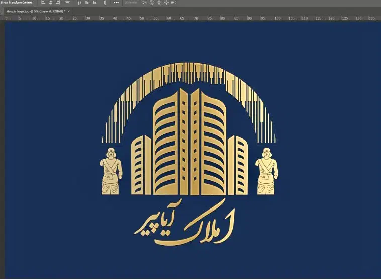
Task: Click the align left edges icon
Action: [43, 3]
